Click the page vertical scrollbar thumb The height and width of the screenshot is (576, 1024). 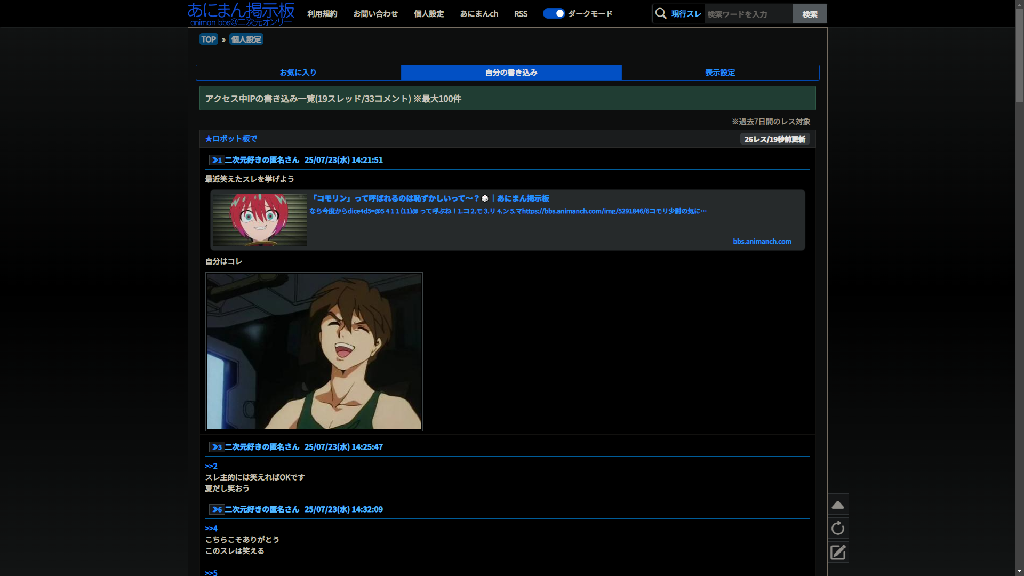tap(1019, 55)
